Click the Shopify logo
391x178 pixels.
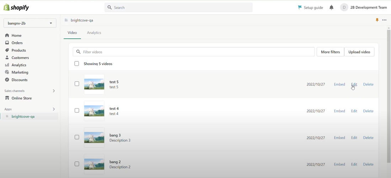(x=16, y=7)
